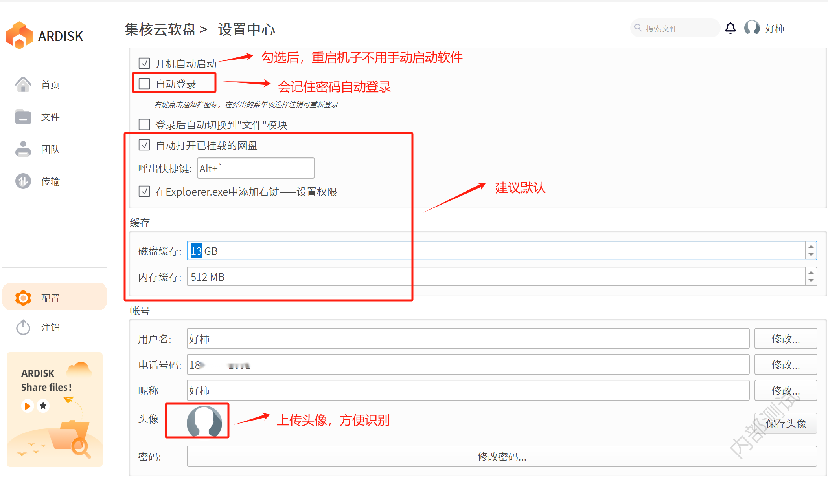
Task: Click 修改 button beside 用户名
Action: [x=785, y=339]
